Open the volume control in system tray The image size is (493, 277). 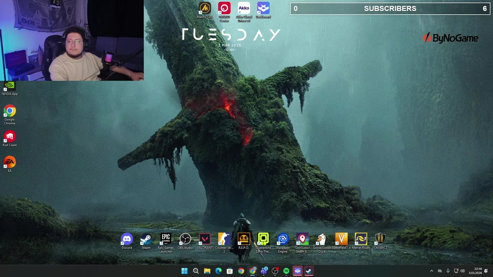coord(463,271)
